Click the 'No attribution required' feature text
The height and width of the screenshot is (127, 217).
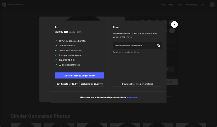(x=70, y=50)
